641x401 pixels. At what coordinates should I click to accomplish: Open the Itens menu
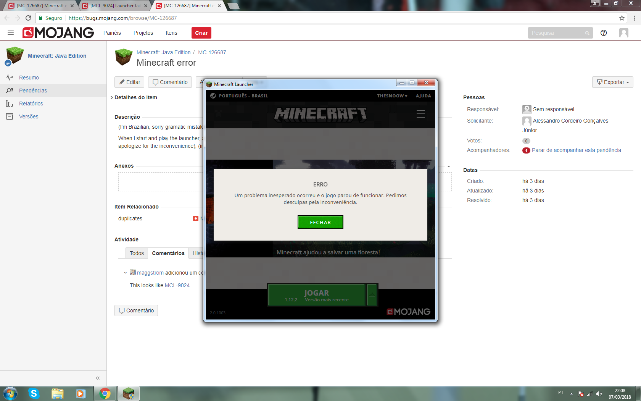point(171,33)
